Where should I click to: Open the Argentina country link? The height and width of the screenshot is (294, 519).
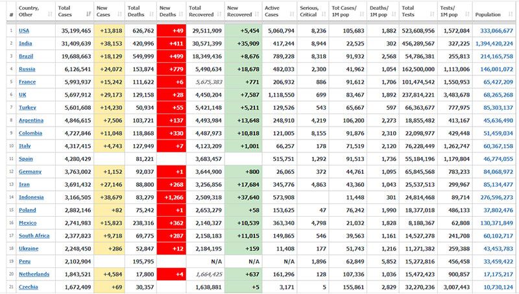[31, 121]
